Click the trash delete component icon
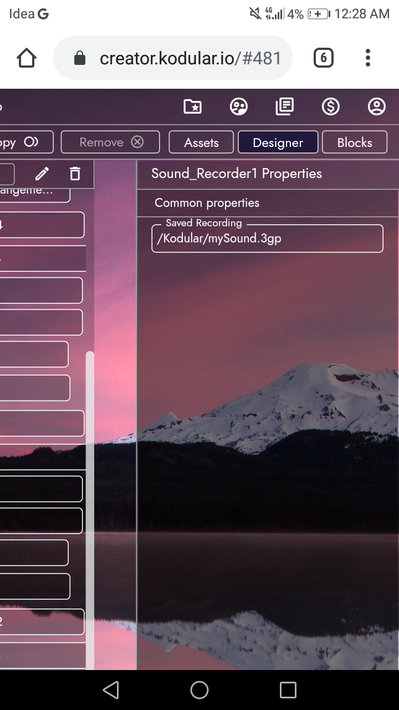Screen dimensions: 399x710 [75, 174]
